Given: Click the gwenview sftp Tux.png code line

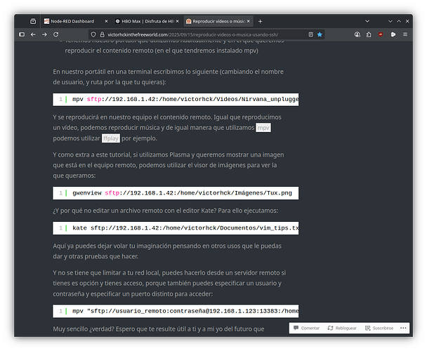Looking at the screenshot, I should 176,193.
